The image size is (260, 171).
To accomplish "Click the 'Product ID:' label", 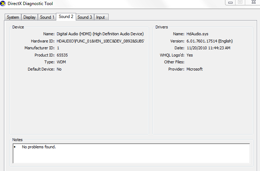I will click(44, 55).
